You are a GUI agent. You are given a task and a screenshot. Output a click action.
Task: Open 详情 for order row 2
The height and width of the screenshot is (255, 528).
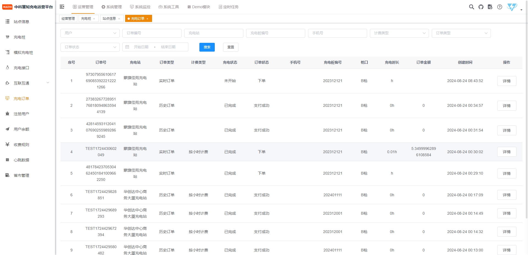(x=507, y=106)
